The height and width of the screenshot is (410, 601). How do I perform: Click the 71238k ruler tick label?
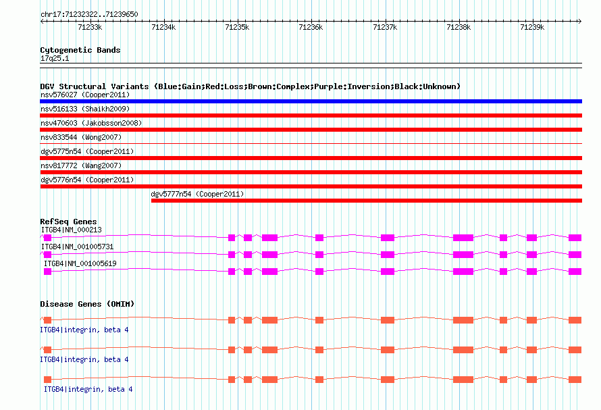[459, 27]
